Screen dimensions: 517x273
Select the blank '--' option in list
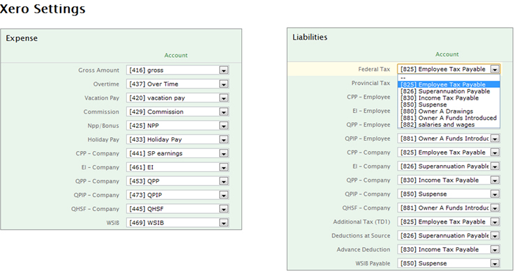tap(449, 78)
